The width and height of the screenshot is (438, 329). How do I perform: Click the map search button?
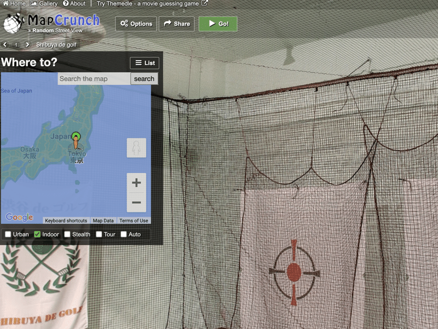144,79
